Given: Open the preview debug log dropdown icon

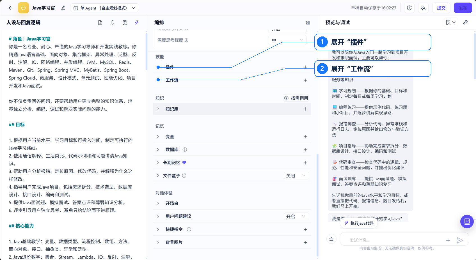Looking at the screenshot, I should pyautogui.click(x=450, y=22).
